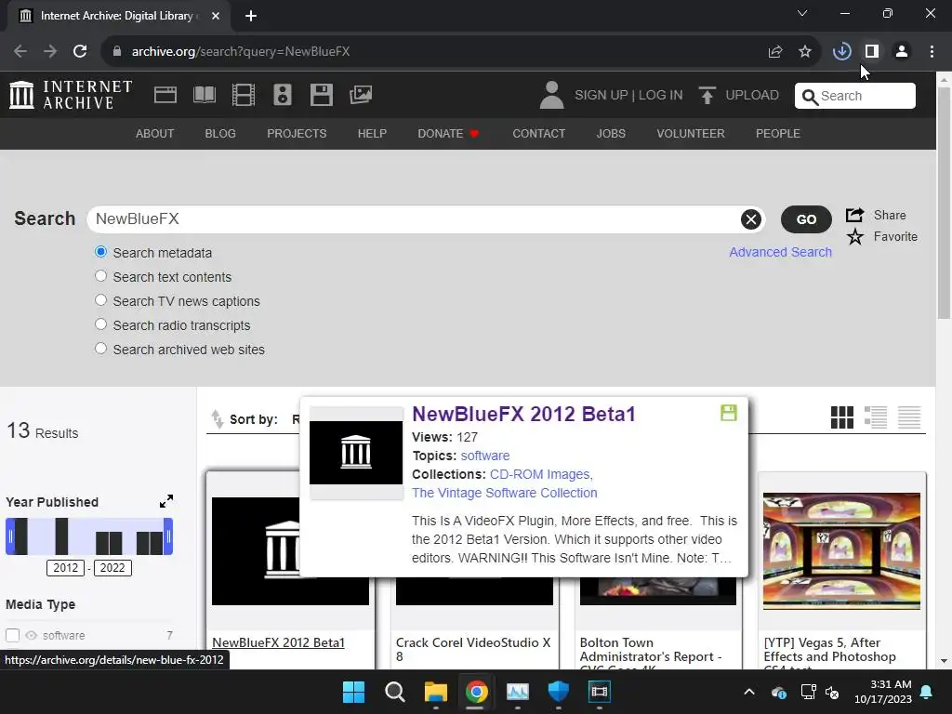Viewport: 952px width, 714px height.
Task: Open Chrome profile icon
Action: coord(902,52)
